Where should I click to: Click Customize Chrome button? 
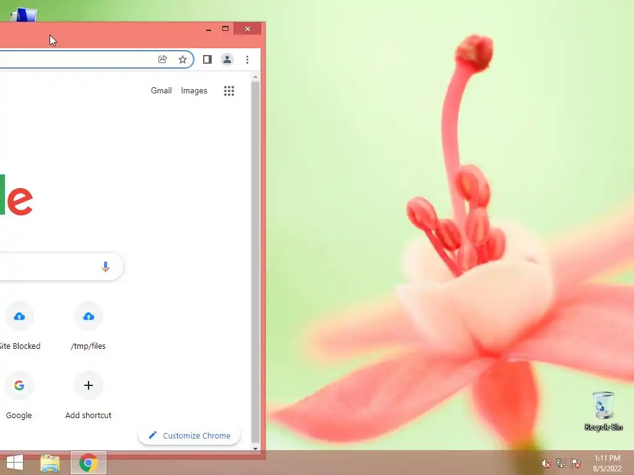[189, 435]
